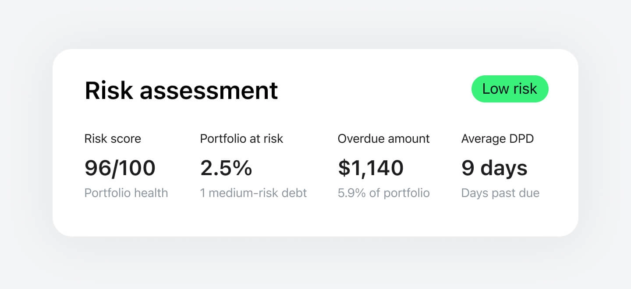The width and height of the screenshot is (631, 289).
Task: Open the 1 medium-risk debt detail
Action: [x=253, y=193]
